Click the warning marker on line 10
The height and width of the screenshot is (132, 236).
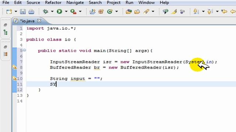(x=14, y=78)
